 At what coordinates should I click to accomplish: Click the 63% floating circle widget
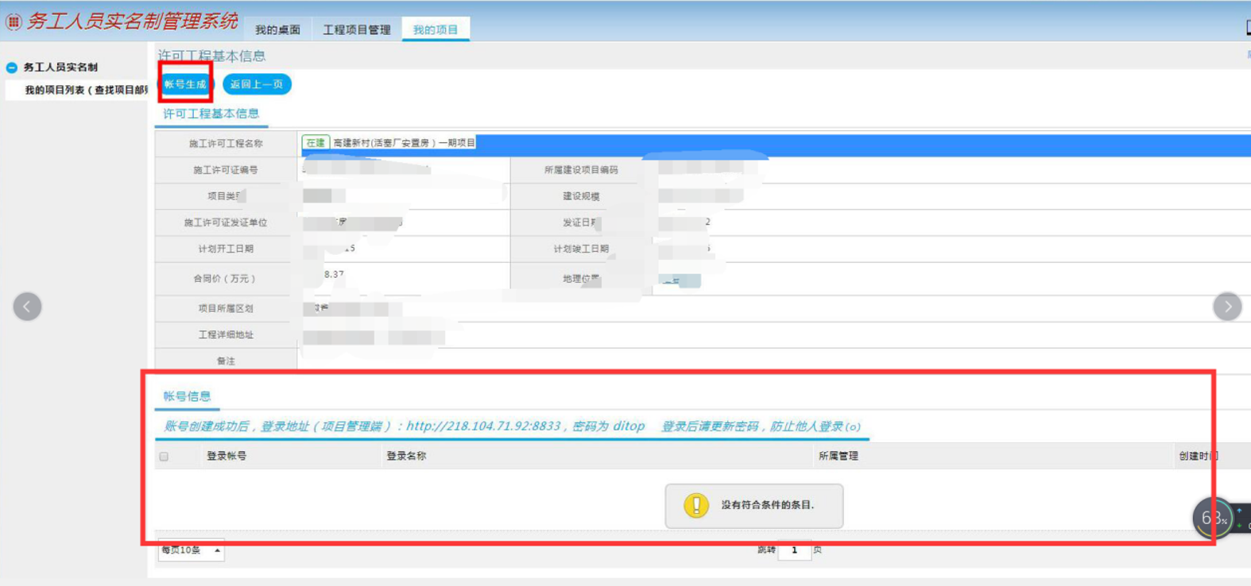(x=1213, y=518)
